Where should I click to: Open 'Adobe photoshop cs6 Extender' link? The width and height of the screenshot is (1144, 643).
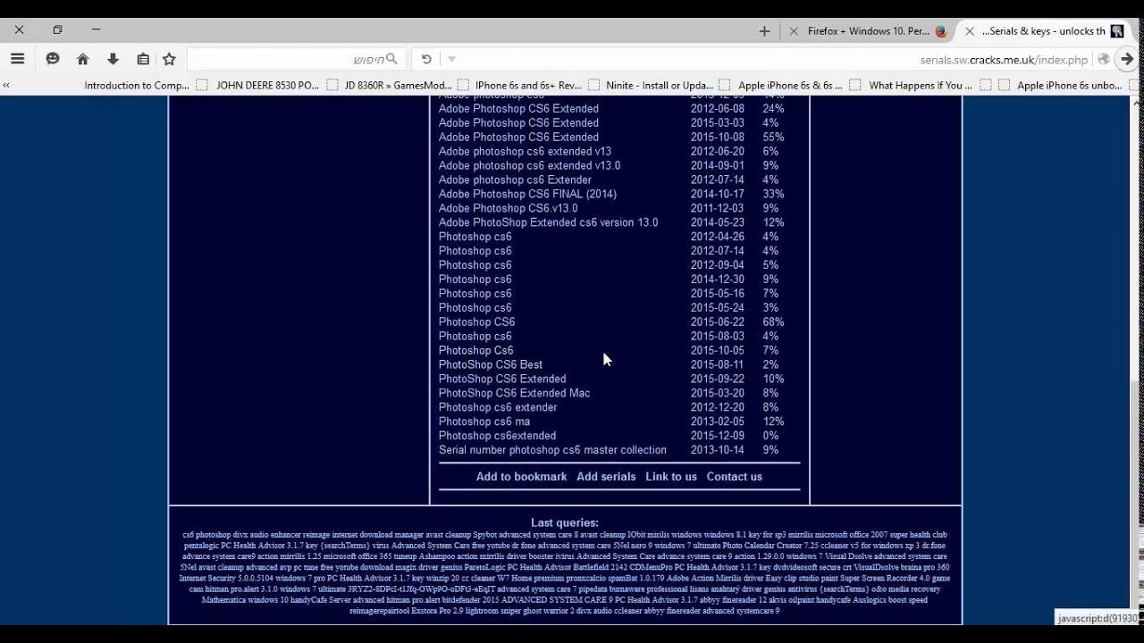[515, 180]
